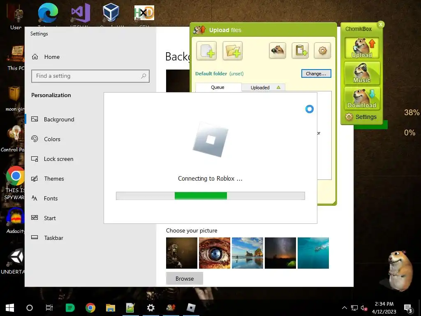Go to Home in Settings window

46,57
